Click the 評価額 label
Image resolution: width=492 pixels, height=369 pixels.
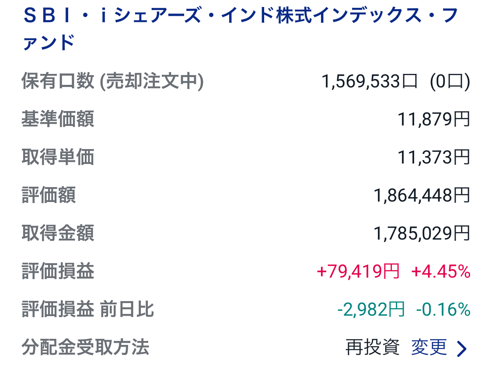[49, 195]
